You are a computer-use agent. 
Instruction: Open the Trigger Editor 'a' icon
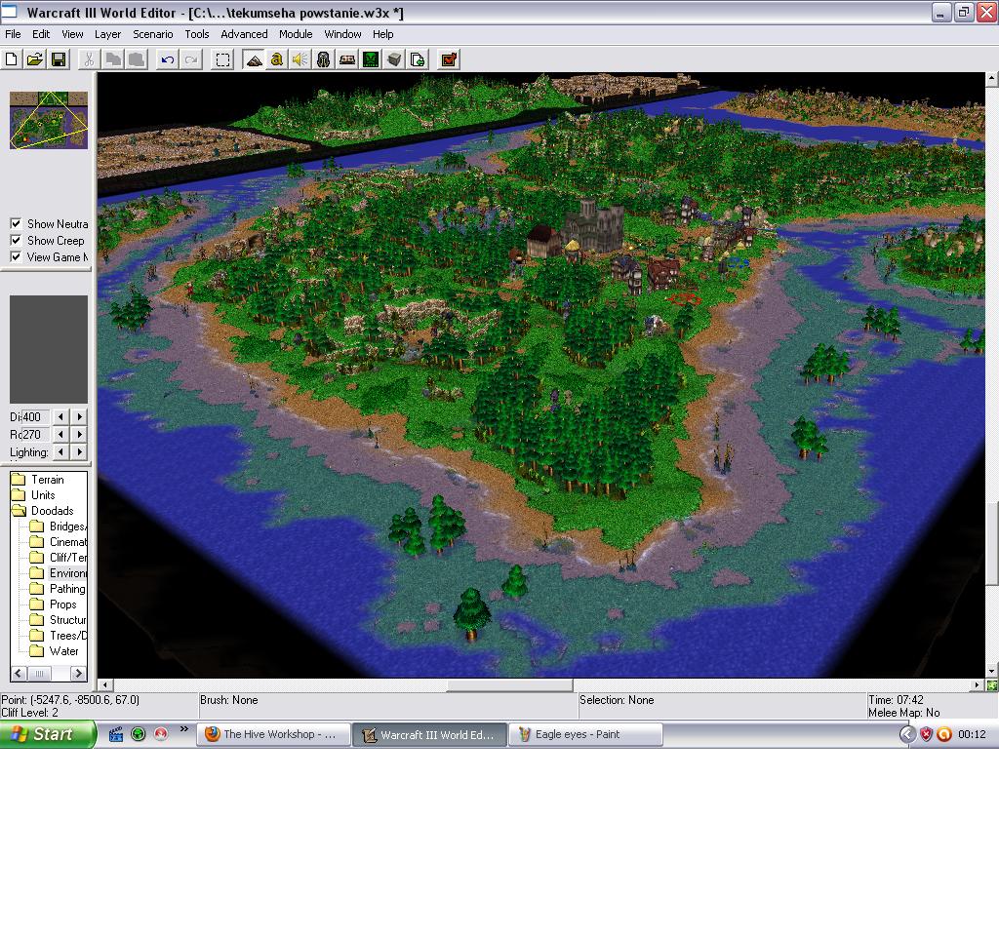pos(276,59)
